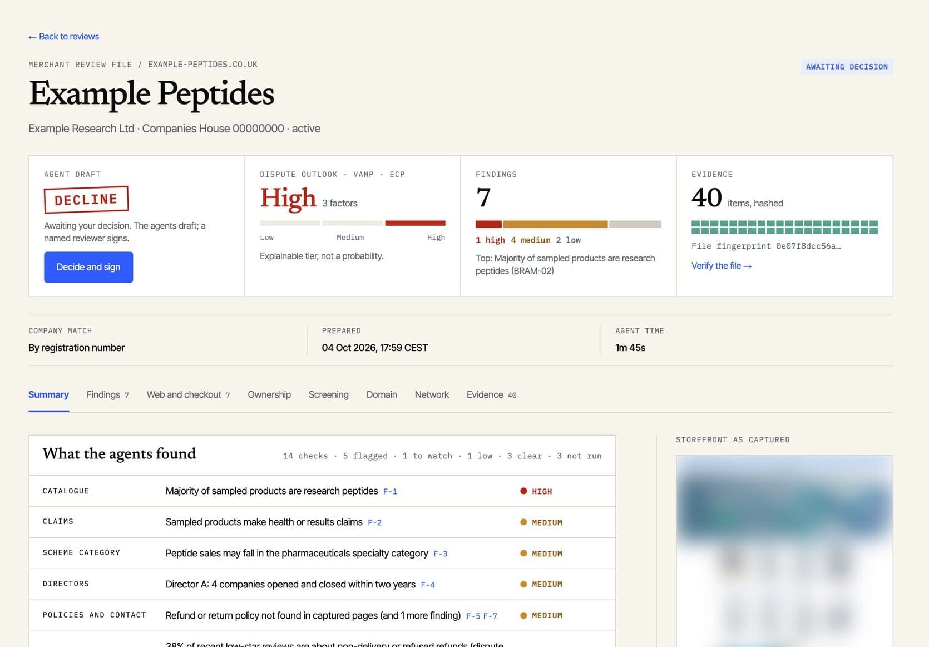Viewport: 929px width, 647px height.
Task: Click the green hashed evidence blocks grid
Action: click(784, 227)
